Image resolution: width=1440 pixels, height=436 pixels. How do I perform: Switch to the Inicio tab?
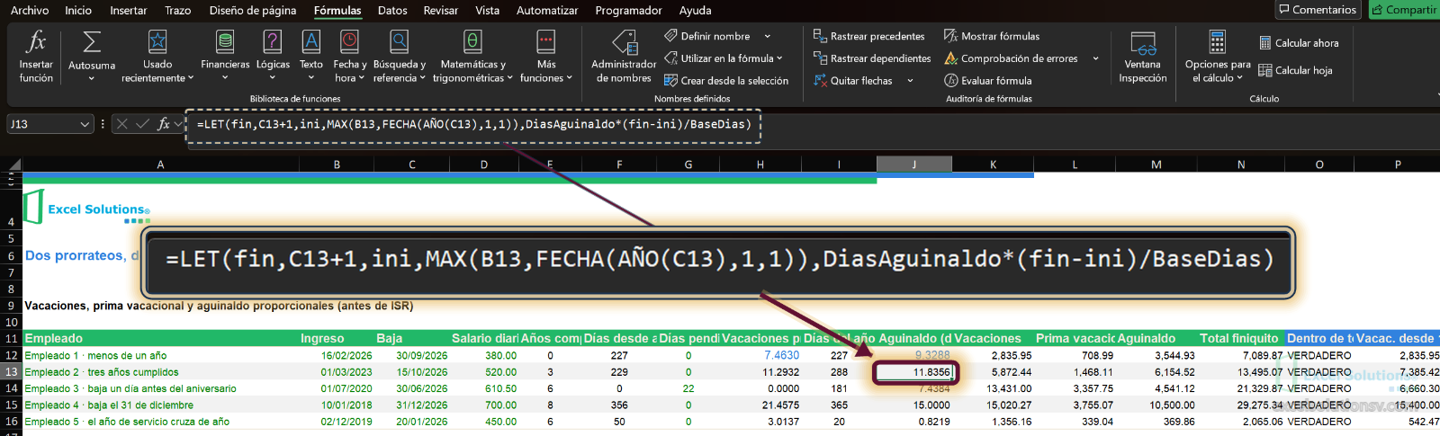tap(78, 10)
